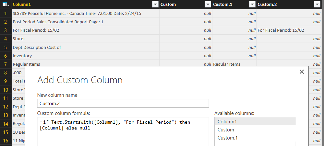
Task: Select row number 5 header
Action: pyautogui.click(x=6, y=47)
